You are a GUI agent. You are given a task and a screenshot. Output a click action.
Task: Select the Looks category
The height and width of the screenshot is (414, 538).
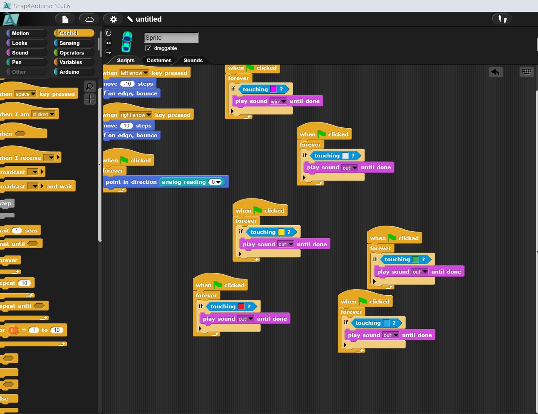click(26, 43)
